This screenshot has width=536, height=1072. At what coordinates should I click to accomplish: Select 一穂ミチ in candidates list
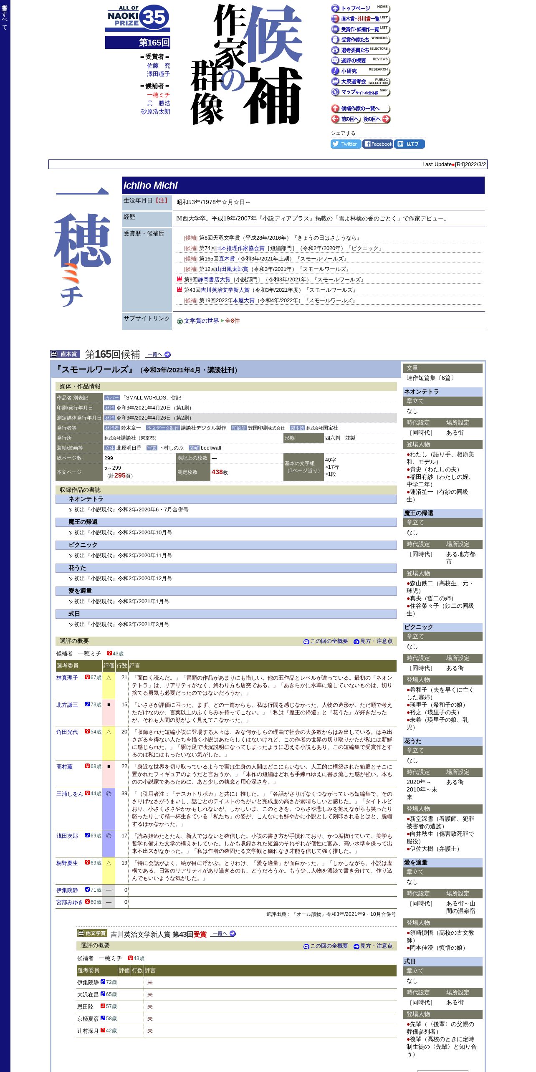tap(158, 95)
